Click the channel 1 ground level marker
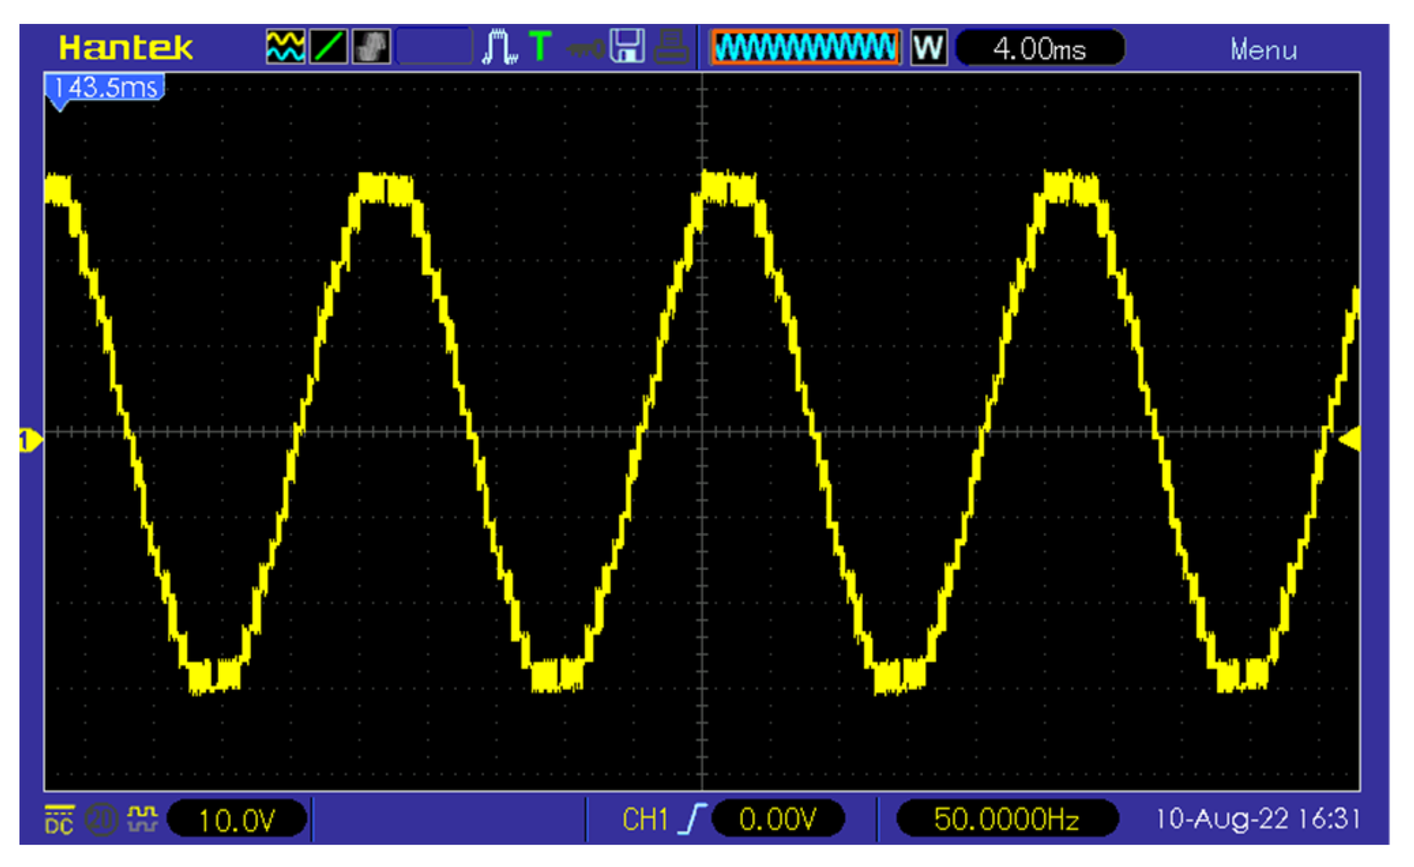The width and height of the screenshot is (1414, 867). click(30, 440)
